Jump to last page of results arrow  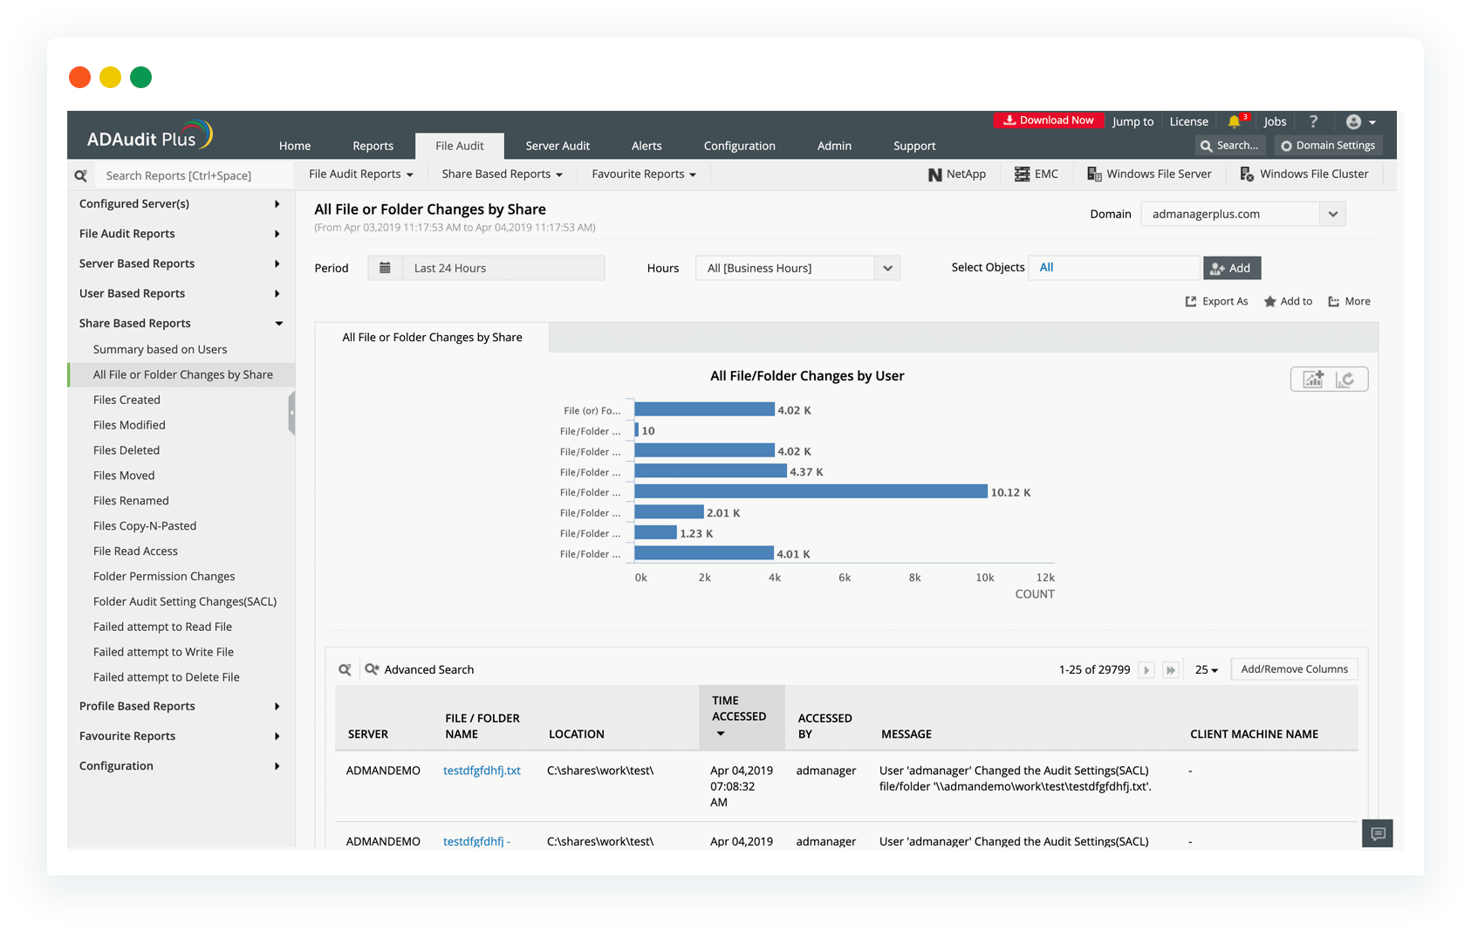(1171, 670)
